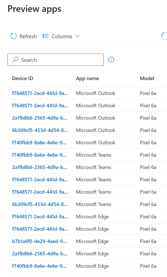Sort by the App name column header

[x=88, y=78]
